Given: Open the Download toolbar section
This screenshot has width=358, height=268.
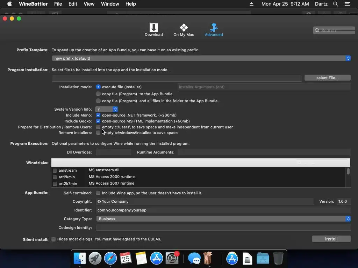Looking at the screenshot, I should coord(153,30).
